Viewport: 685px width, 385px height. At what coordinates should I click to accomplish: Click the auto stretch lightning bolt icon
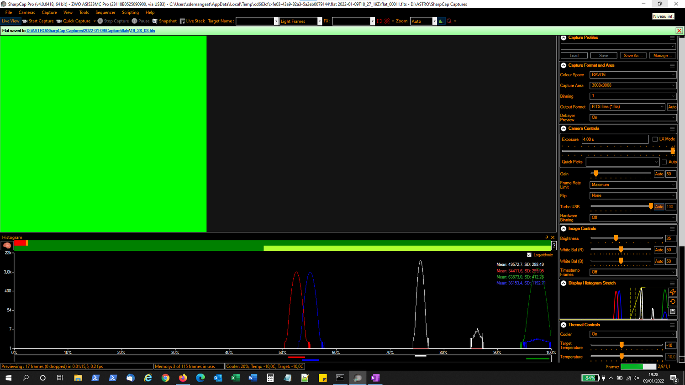click(x=673, y=292)
